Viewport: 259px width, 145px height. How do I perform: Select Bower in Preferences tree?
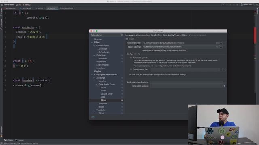click(x=101, y=107)
